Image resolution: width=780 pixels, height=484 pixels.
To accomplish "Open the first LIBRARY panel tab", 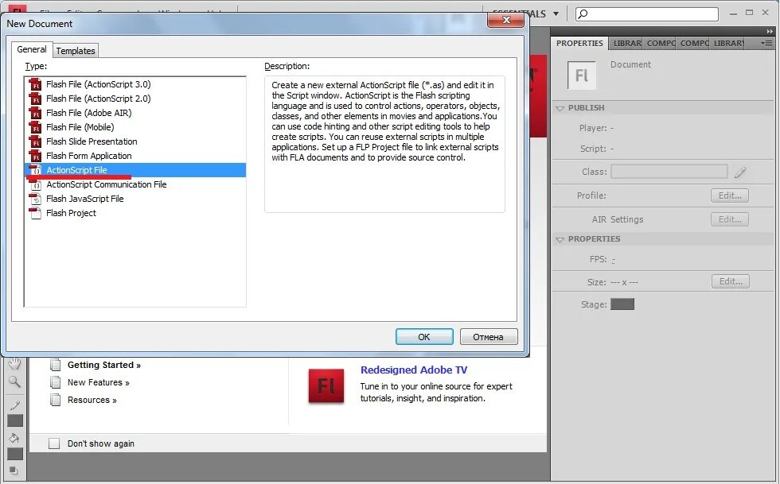I will coord(626,43).
